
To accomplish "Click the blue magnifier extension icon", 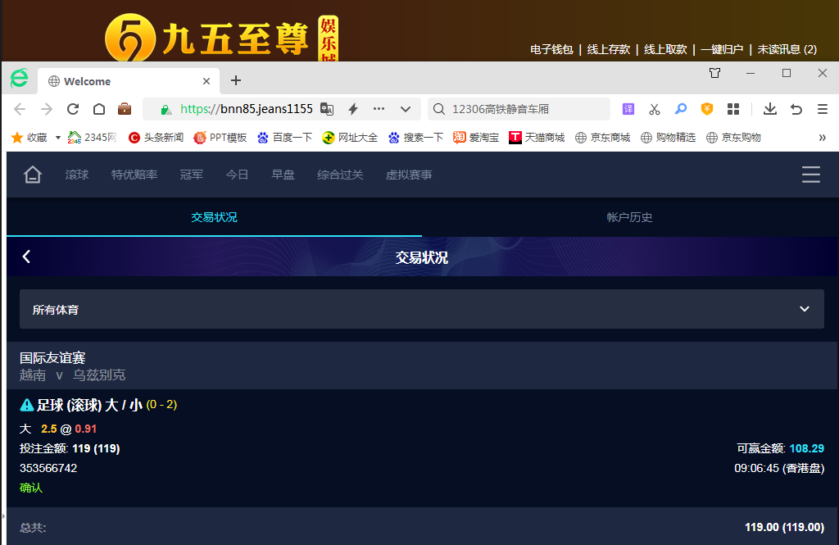I will click(x=681, y=109).
